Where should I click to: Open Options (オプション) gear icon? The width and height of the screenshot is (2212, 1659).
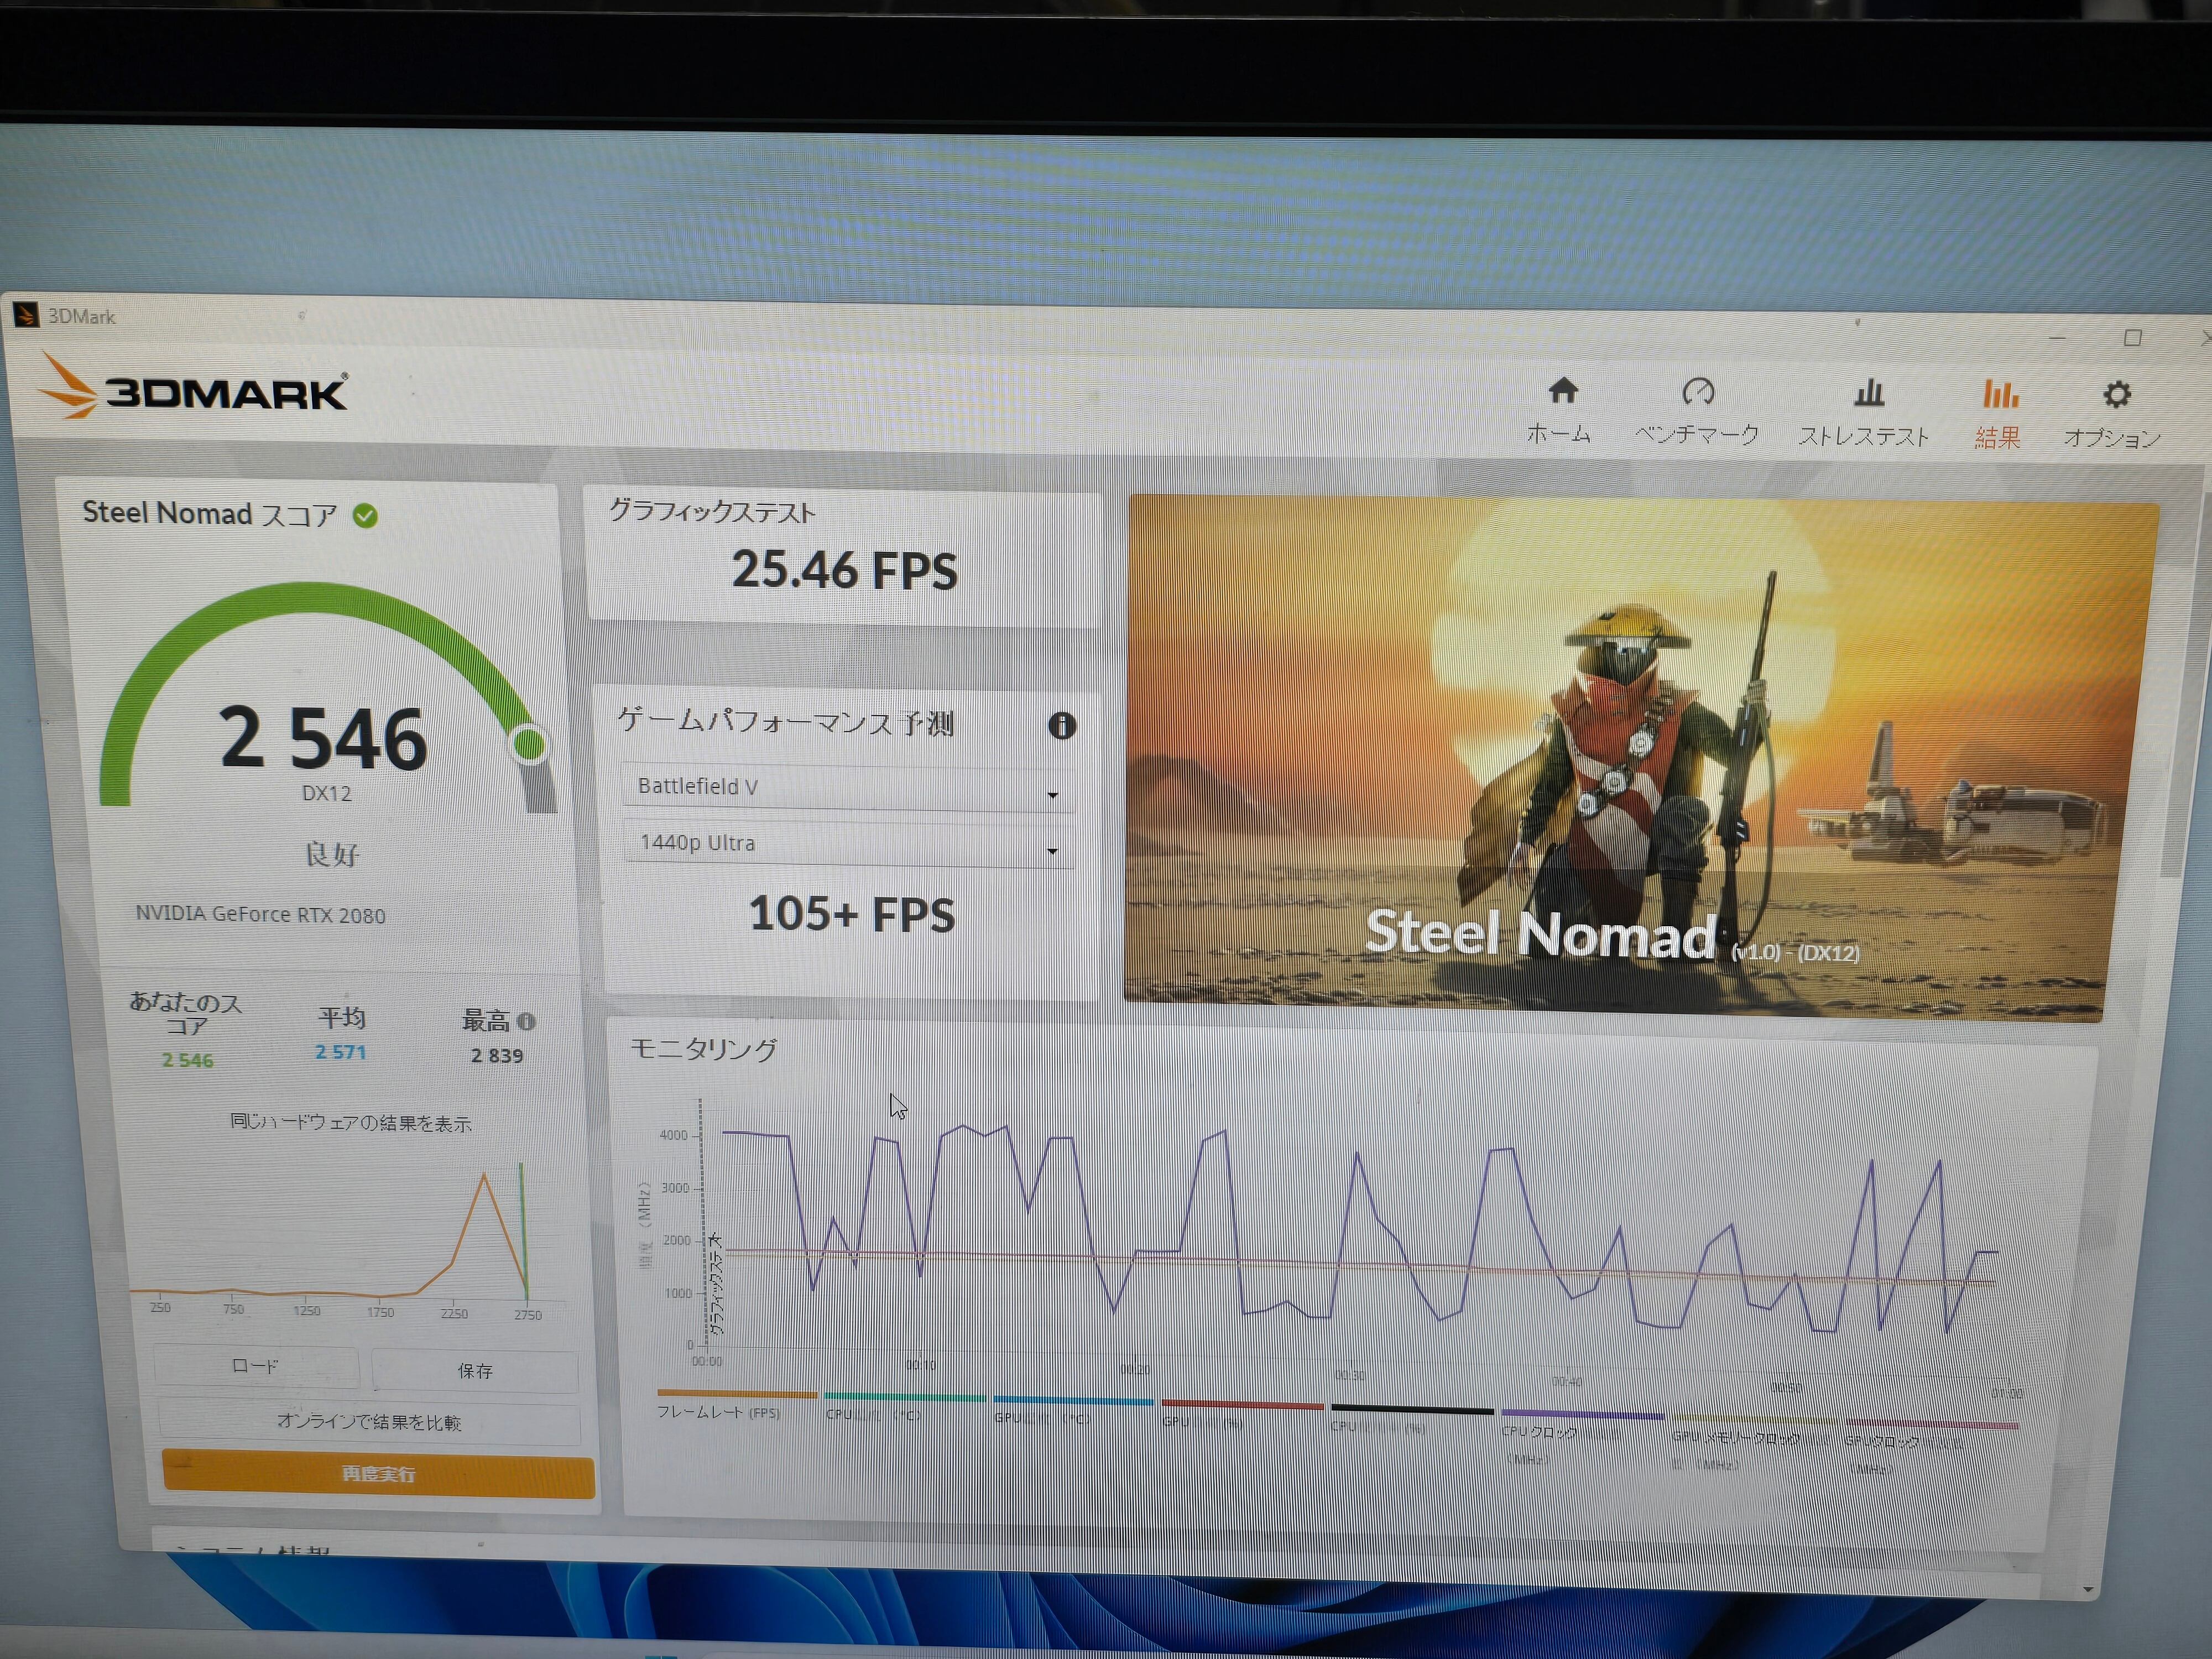coord(2116,395)
